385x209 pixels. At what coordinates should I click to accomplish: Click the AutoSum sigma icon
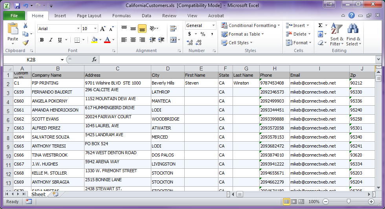320,25
